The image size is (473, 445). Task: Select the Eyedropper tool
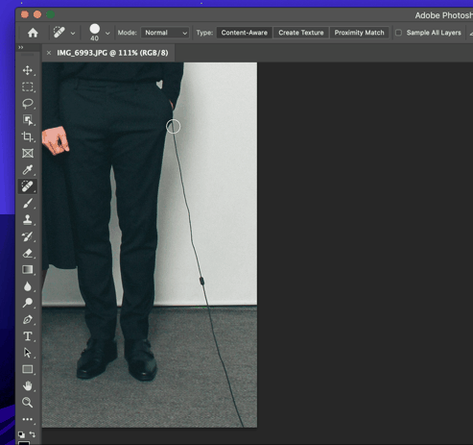28,170
